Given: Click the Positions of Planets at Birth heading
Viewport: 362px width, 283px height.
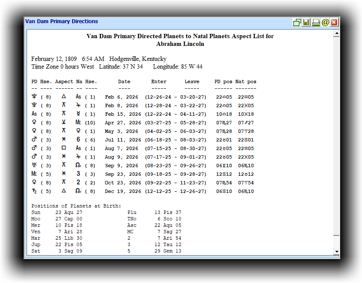Looking at the screenshot, I should (76, 206).
